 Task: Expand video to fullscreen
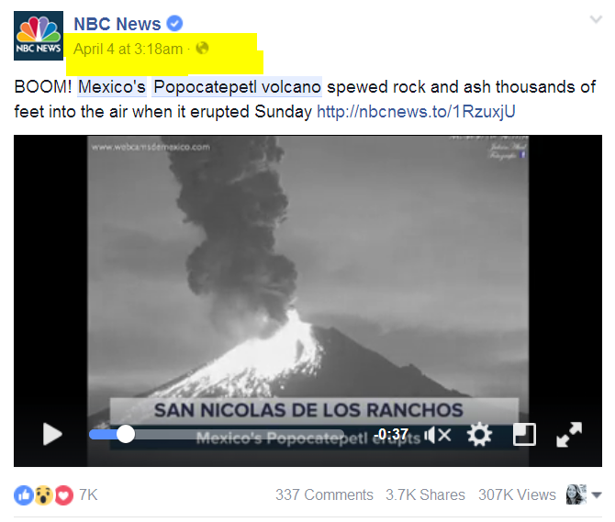point(569,435)
